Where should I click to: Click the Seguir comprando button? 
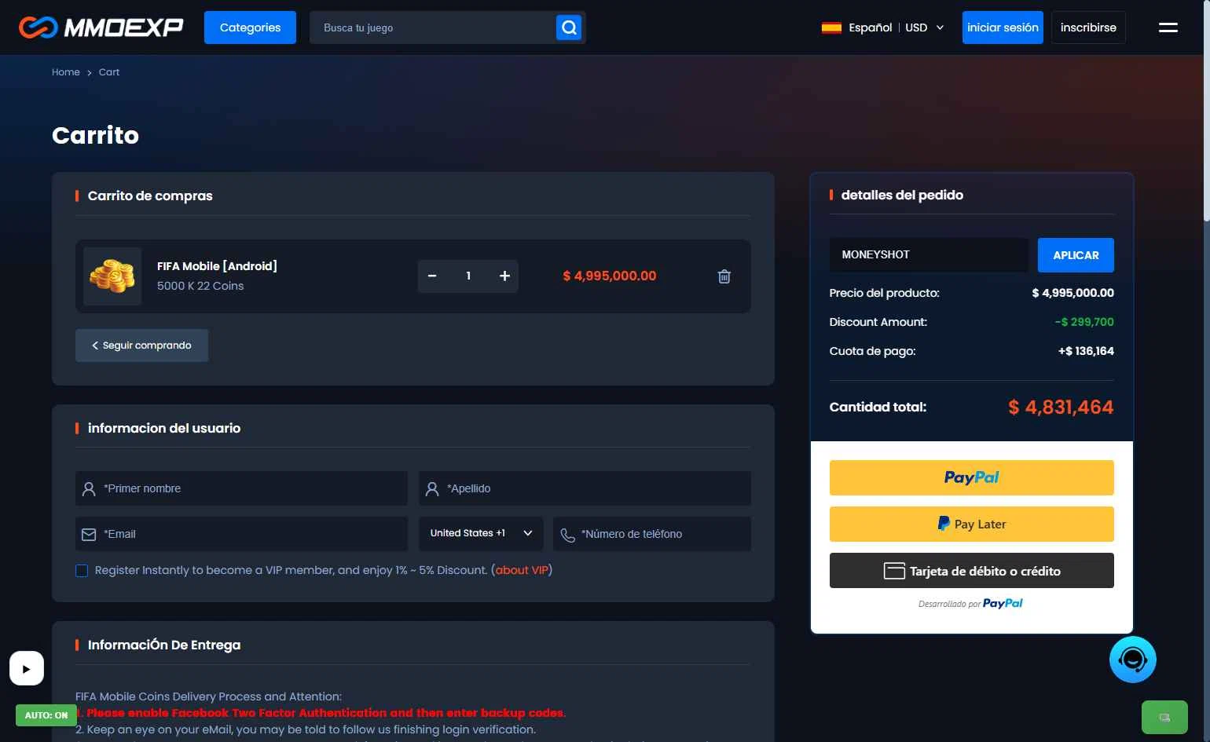click(x=141, y=345)
